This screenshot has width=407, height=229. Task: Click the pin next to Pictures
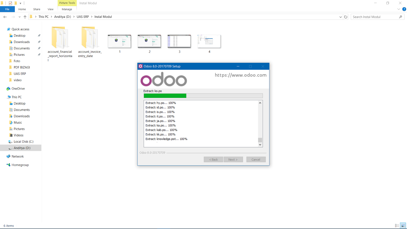click(x=39, y=55)
